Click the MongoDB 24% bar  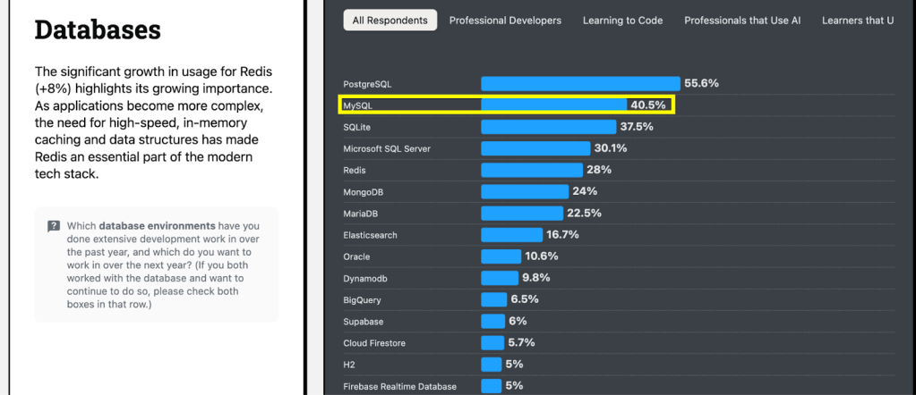coord(525,191)
